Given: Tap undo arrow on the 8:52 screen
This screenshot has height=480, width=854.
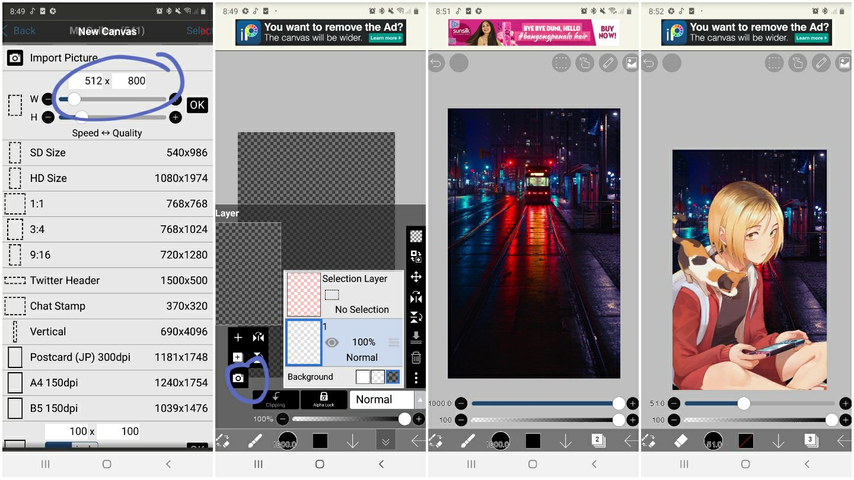Looking at the screenshot, I should (x=649, y=63).
